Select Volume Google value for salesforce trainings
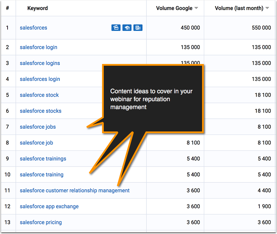Viewport: 277px width, 234px height. tap(193, 159)
